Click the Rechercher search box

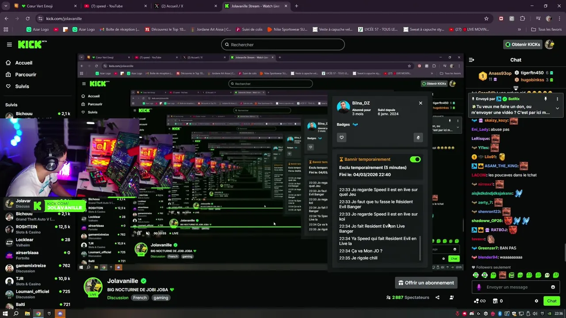pos(283,45)
